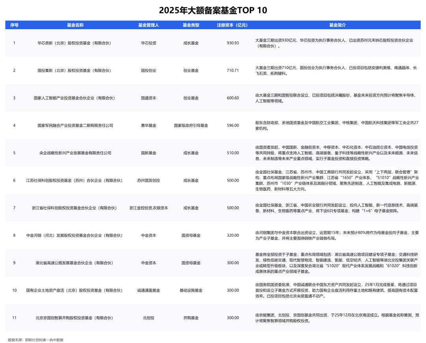Click capital value 600.60
The image size is (426, 343).
[x=233, y=98]
